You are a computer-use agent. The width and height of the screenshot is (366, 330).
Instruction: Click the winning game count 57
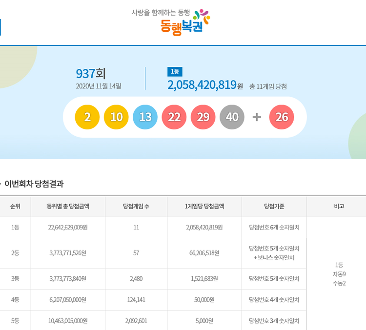pyautogui.click(x=136, y=253)
